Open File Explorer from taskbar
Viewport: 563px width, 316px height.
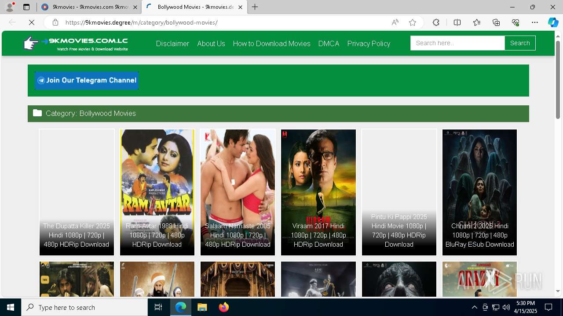click(202, 307)
